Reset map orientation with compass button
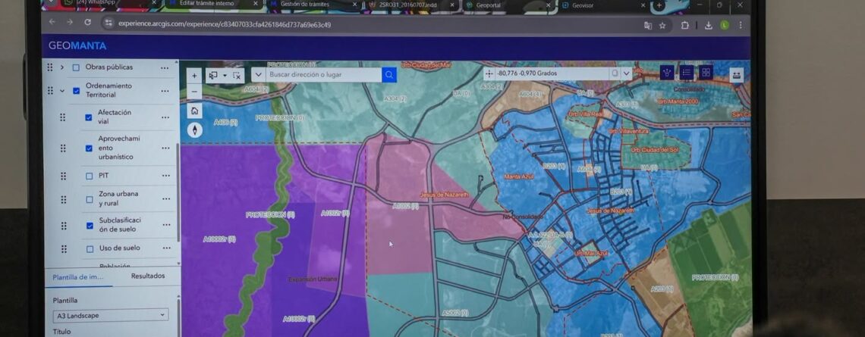Image resolution: width=865 pixels, height=337 pixels. (194, 129)
